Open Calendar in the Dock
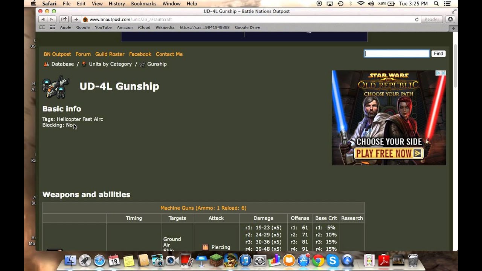 coord(114,260)
